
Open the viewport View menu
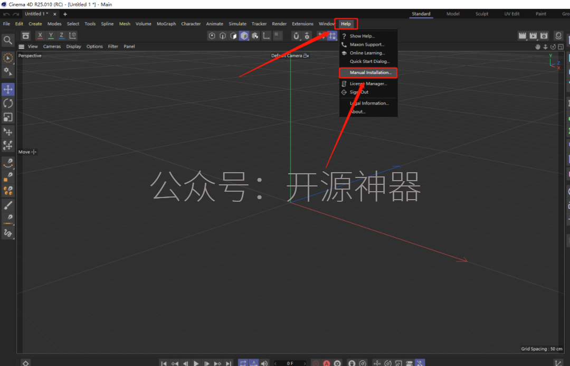point(33,46)
